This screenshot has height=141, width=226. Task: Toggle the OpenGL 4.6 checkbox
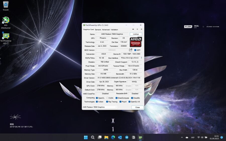click(129, 102)
